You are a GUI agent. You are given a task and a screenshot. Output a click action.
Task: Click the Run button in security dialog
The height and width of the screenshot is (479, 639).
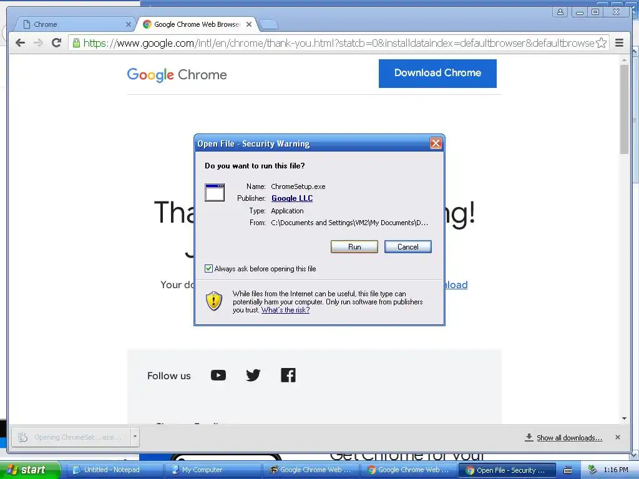point(354,247)
